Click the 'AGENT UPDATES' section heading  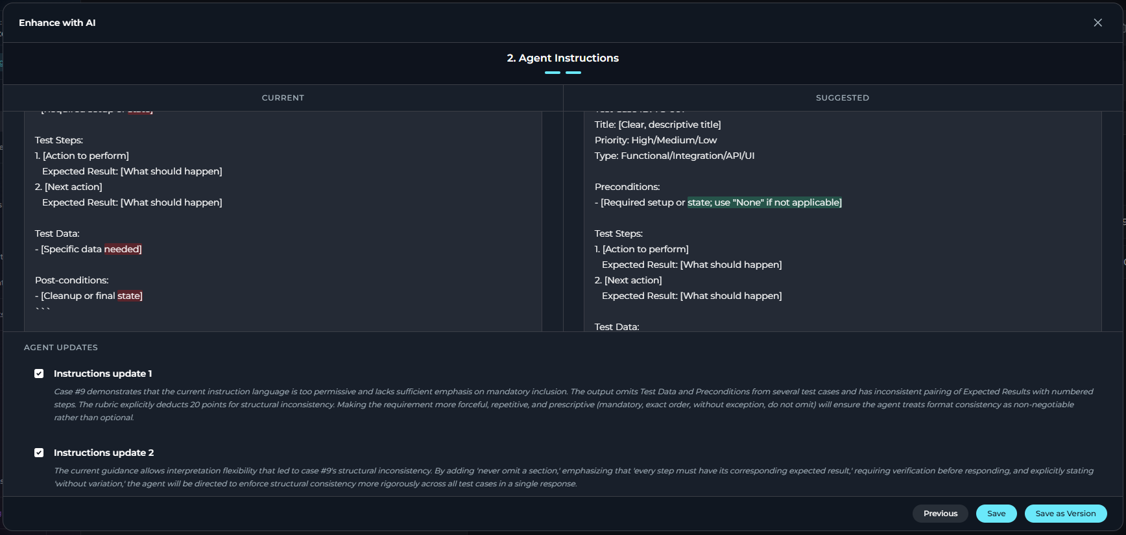click(x=61, y=348)
